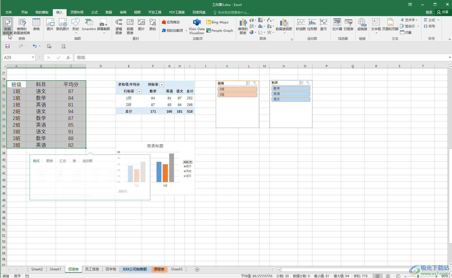452x278 pixels.
Task: Switch to the 员工信息 sheet tab
Action: pos(92,269)
